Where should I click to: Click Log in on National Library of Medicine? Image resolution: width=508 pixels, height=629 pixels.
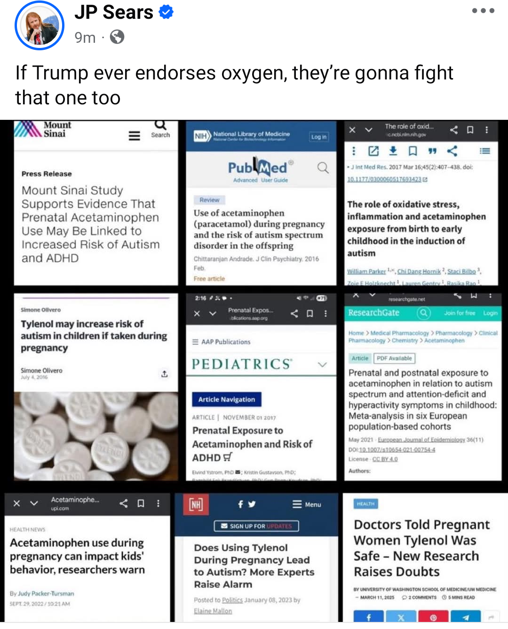(x=319, y=137)
